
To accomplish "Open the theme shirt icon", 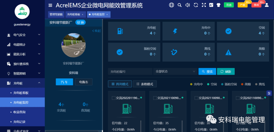I will pyautogui.click(x=218, y=5).
